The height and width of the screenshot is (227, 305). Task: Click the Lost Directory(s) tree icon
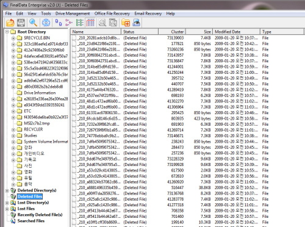pos(13,203)
